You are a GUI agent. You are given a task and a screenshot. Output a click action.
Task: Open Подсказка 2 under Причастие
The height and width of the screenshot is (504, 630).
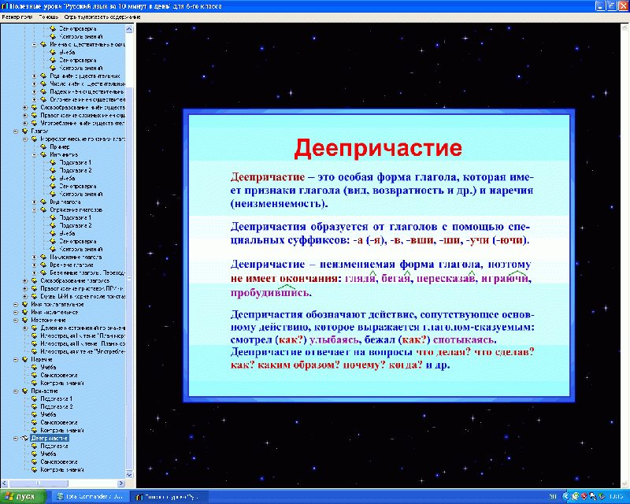(x=56, y=406)
